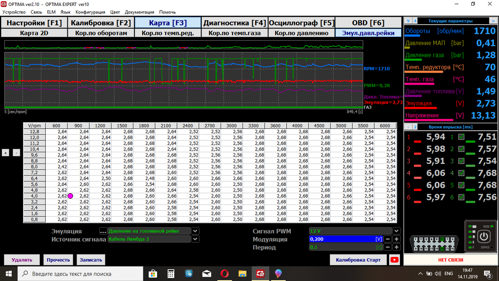Viewport: 499px width, 281px height.
Task: Open Opera browser from the taskbar
Action: (x=224, y=273)
